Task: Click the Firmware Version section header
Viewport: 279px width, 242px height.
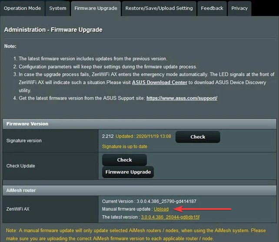Action: (x=139, y=124)
